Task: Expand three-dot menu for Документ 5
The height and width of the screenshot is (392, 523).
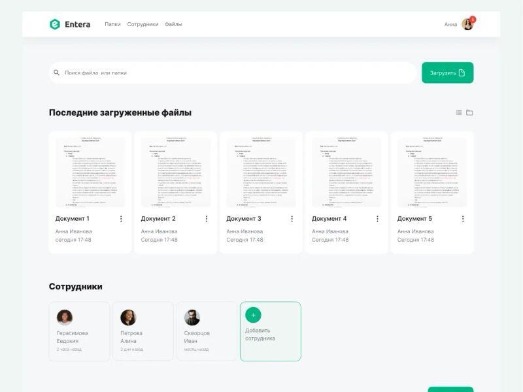Action: click(463, 219)
